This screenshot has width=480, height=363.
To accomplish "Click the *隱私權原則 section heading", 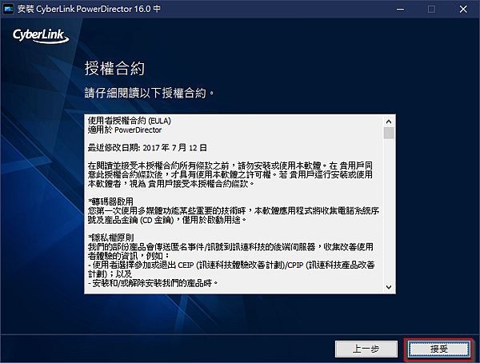I will pyautogui.click(x=111, y=237).
